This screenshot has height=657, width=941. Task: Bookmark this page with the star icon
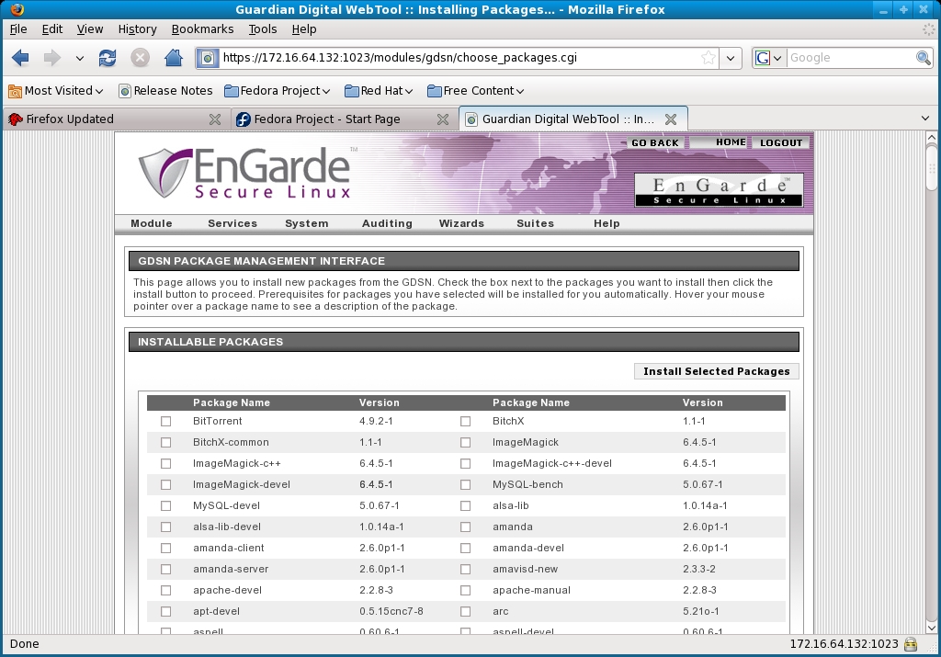(x=709, y=58)
